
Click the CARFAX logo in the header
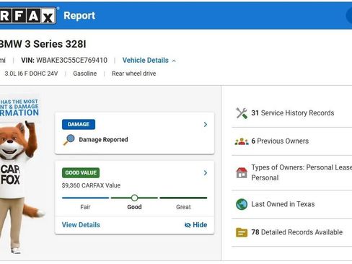coord(28,16)
